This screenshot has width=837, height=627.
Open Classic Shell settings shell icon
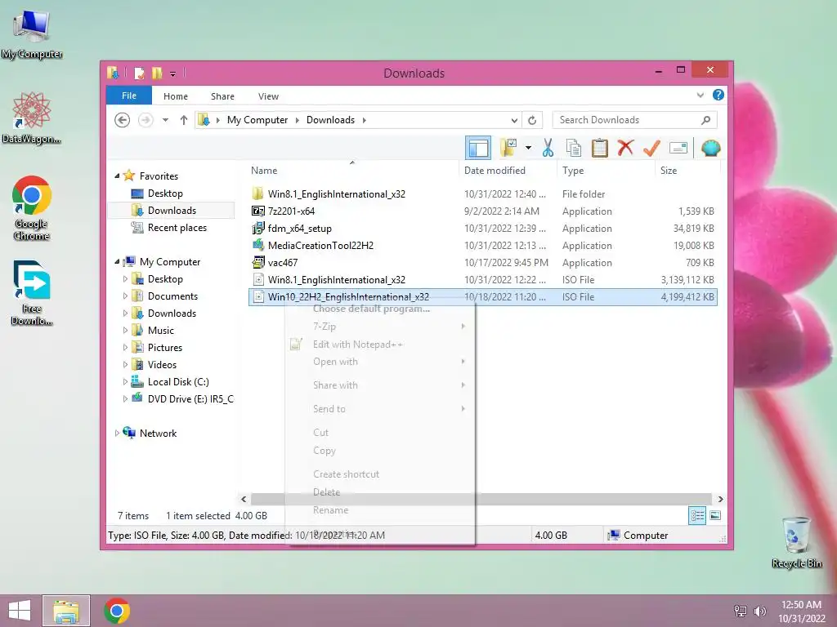(x=710, y=148)
